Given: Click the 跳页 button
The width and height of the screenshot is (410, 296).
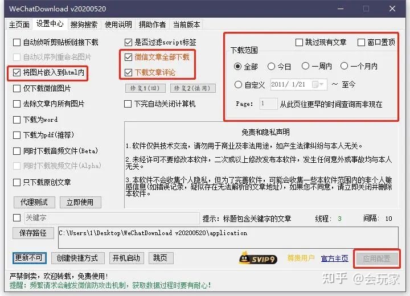Looking at the screenshot, I should pos(161,258).
